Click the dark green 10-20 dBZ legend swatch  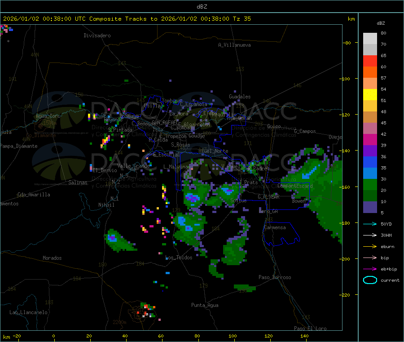[x=370, y=196]
